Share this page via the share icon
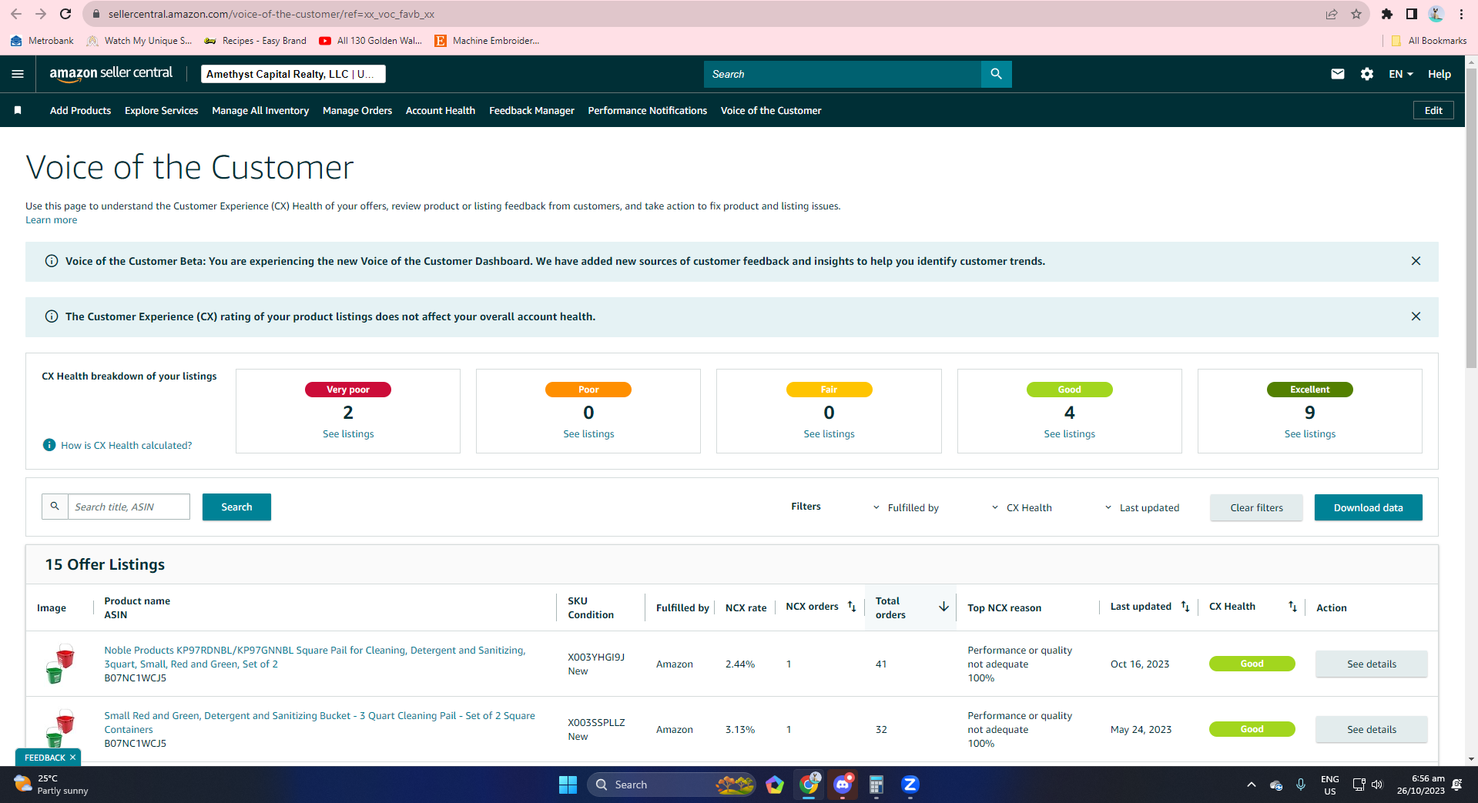 click(x=1332, y=14)
